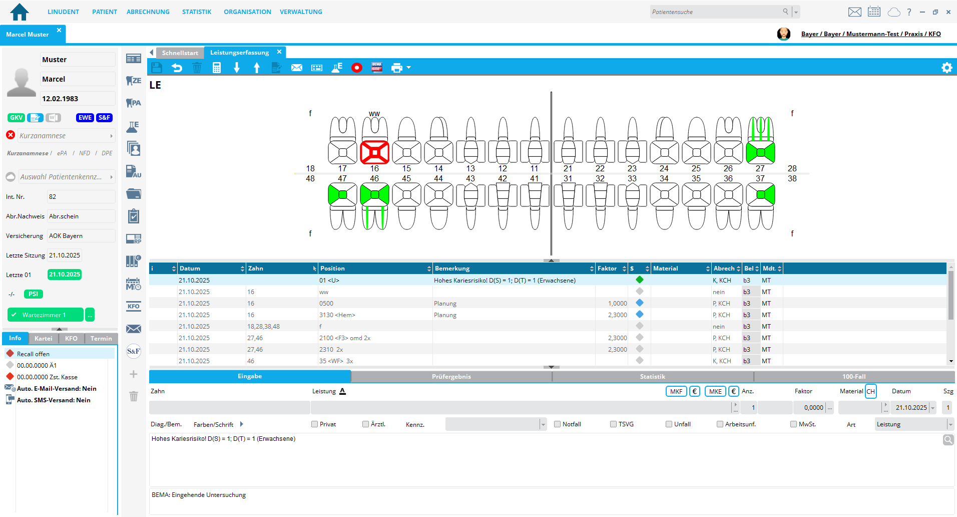Open the calculator icon in toolbar
957x517 pixels.
[217, 68]
